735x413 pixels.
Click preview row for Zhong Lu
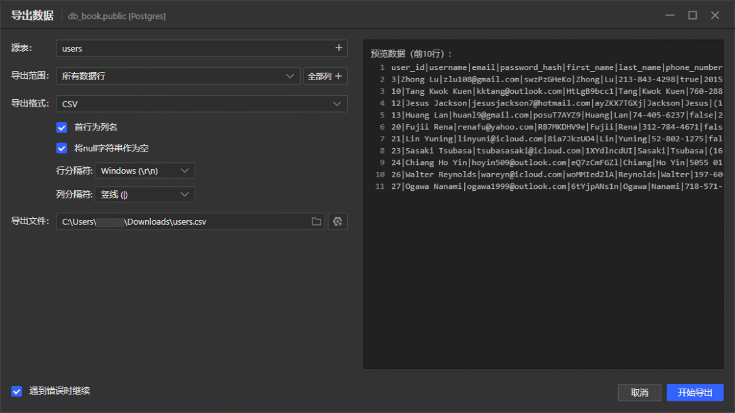[557, 79]
